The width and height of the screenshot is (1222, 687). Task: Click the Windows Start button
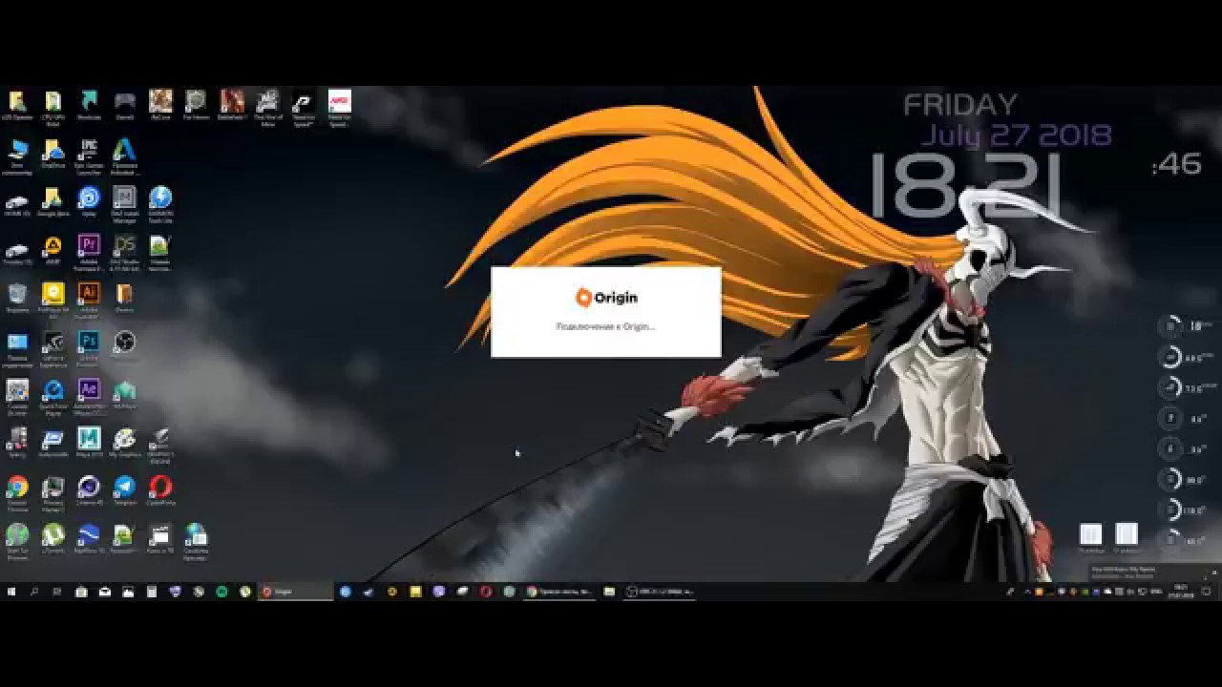click(x=11, y=592)
